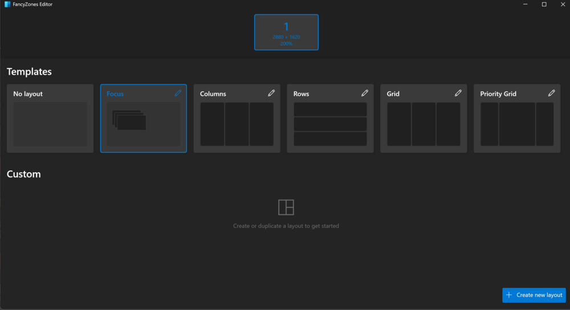The width and height of the screenshot is (570, 310).
Task: Click the empty custom layouts grid icon
Action: tap(286, 207)
